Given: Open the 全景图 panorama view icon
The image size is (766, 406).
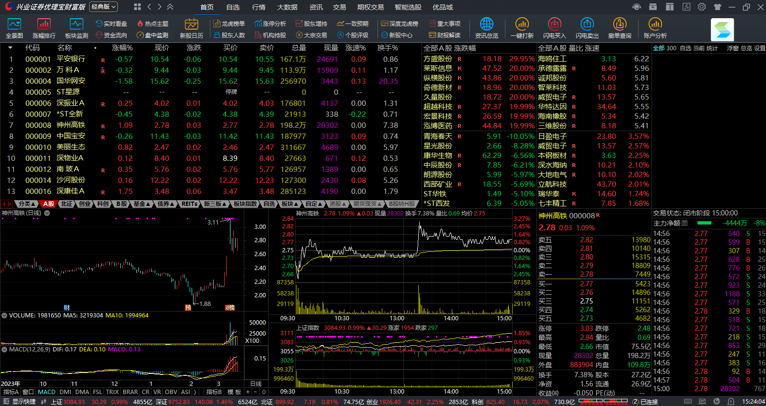Looking at the screenshot, I should [14, 28].
